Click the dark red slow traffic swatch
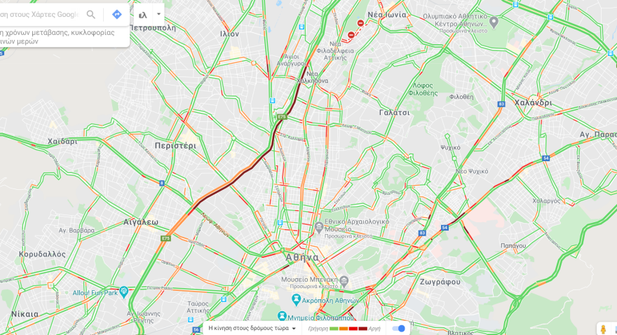The height and width of the screenshot is (335, 617). 362,329
